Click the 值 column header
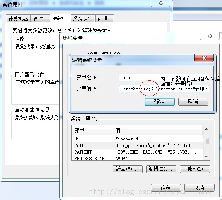This screenshot has height=200, width=222. click(x=158, y=130)
